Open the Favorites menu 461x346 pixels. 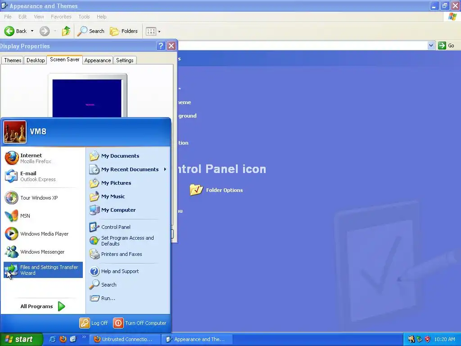pyautogui.click(x=61, y=17)
